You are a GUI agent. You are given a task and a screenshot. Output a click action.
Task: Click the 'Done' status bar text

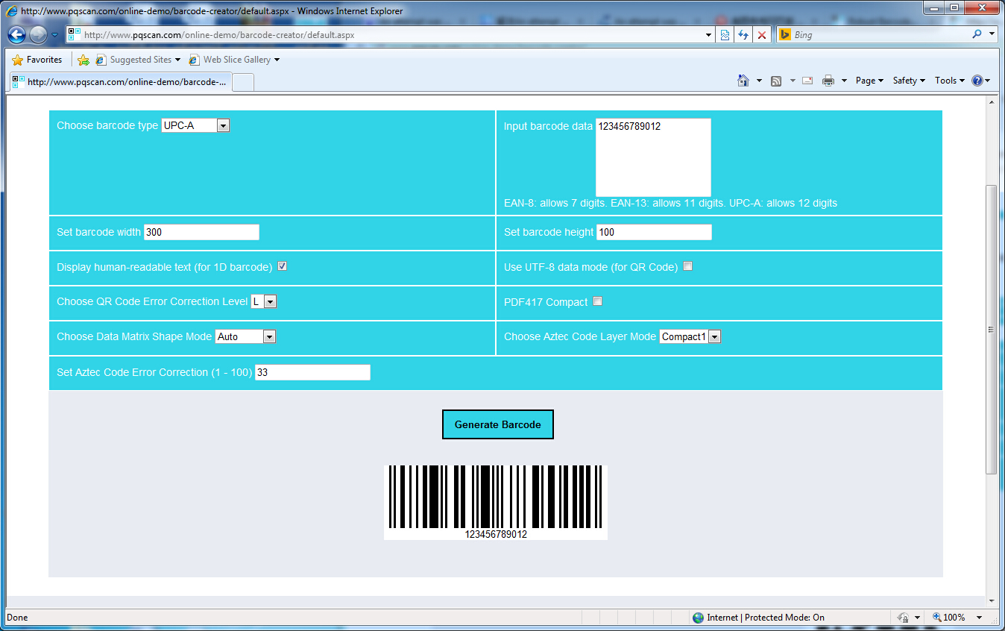17,618
